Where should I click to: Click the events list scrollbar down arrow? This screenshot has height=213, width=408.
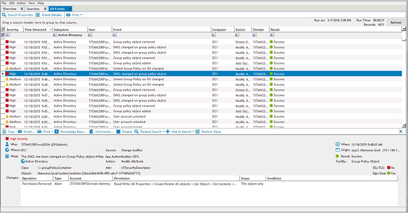click(x=404, y=126)
